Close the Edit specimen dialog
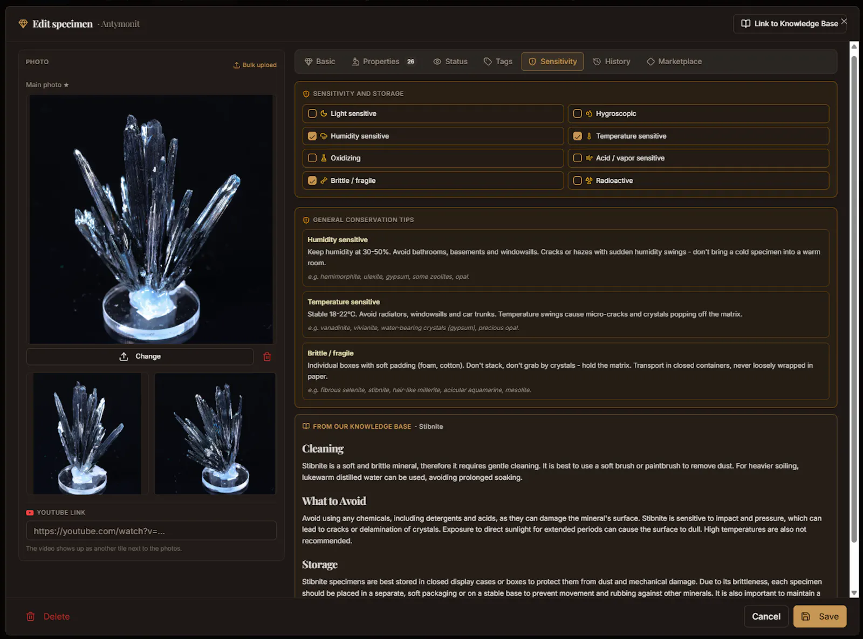This screenshot has height=639, width=863. click(x=844, y=21)
